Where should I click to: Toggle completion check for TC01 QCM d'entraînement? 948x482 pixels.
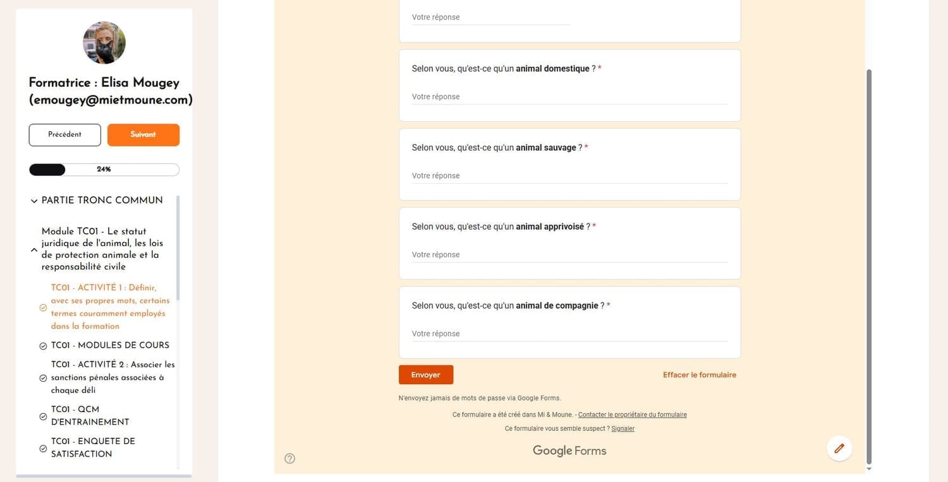pos(43,416)
